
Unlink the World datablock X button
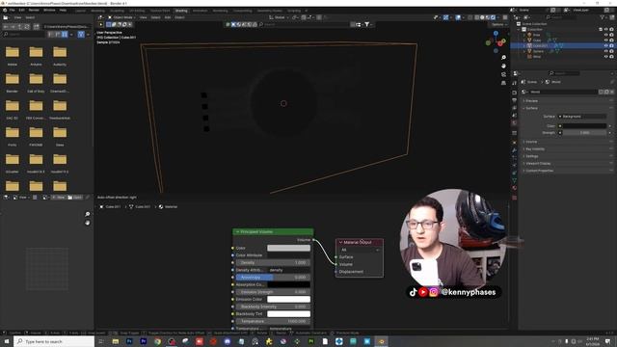612,92
